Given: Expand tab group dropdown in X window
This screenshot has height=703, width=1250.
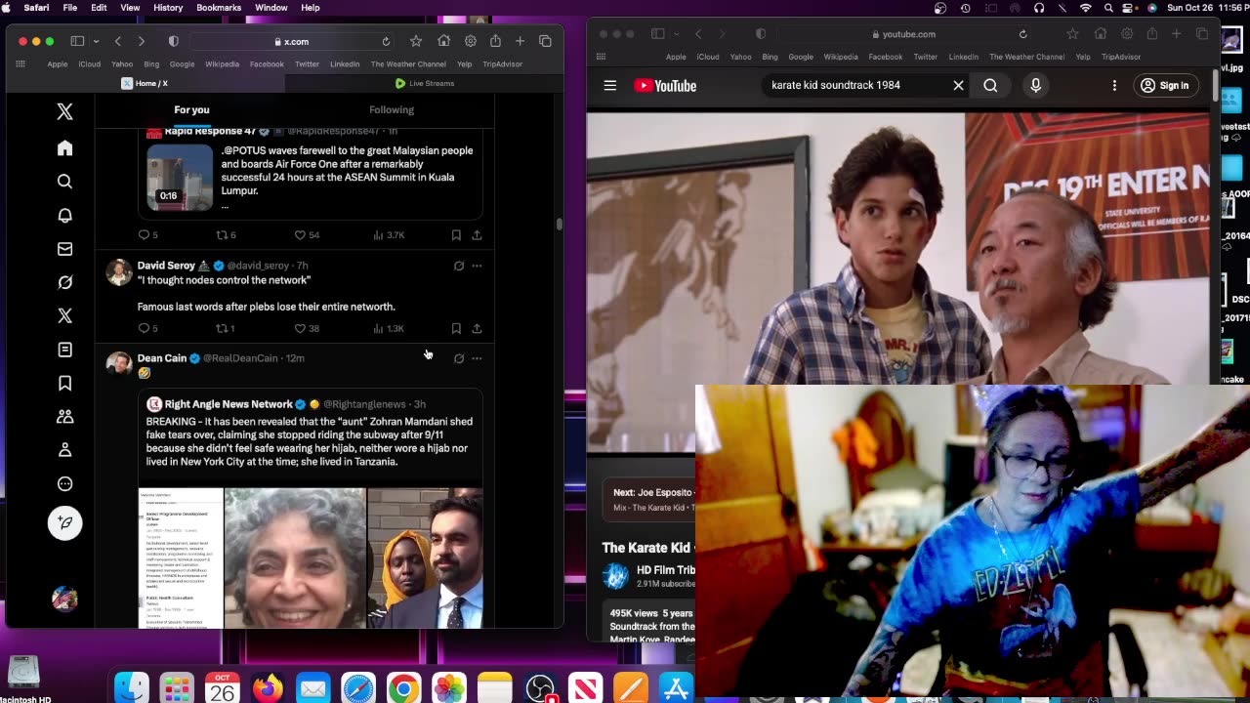Looking at the screenshot, I should pos(96,42).
